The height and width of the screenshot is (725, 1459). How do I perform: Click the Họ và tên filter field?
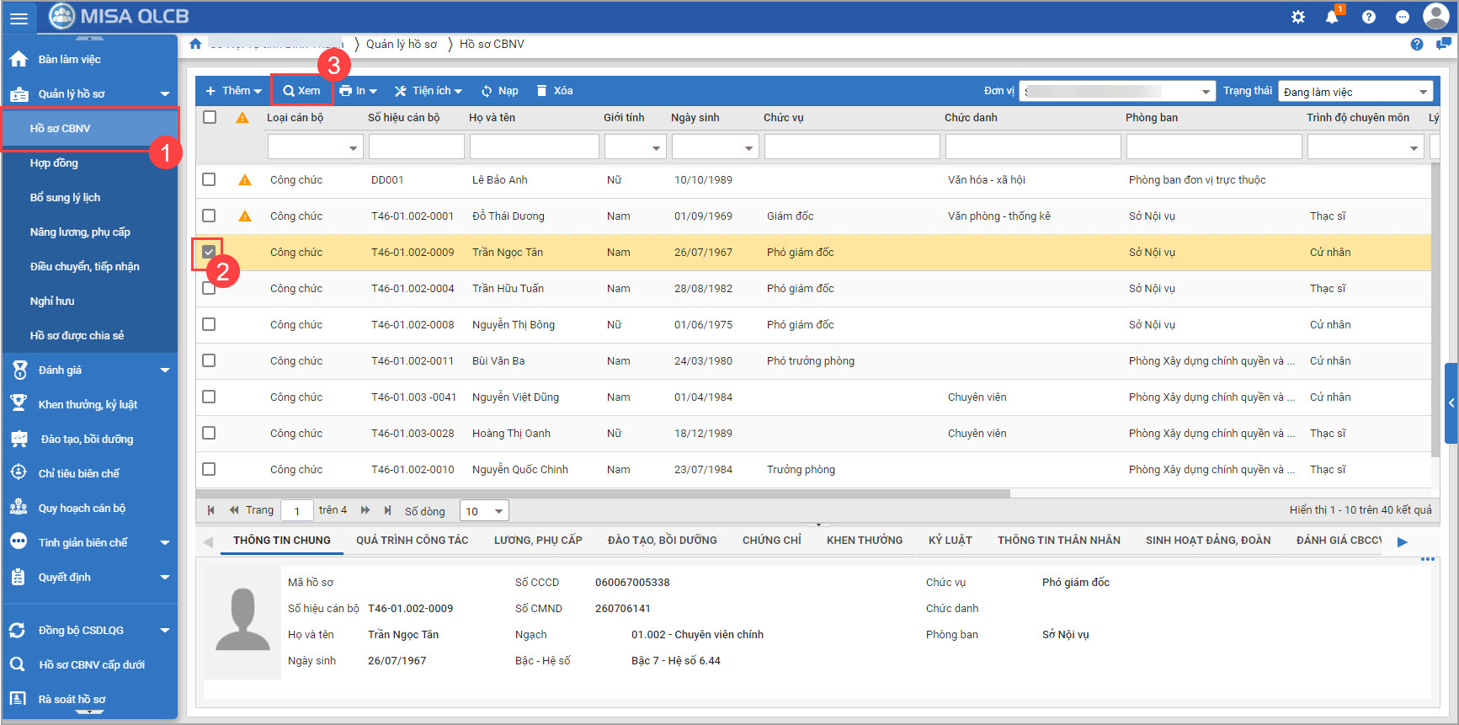534,147
